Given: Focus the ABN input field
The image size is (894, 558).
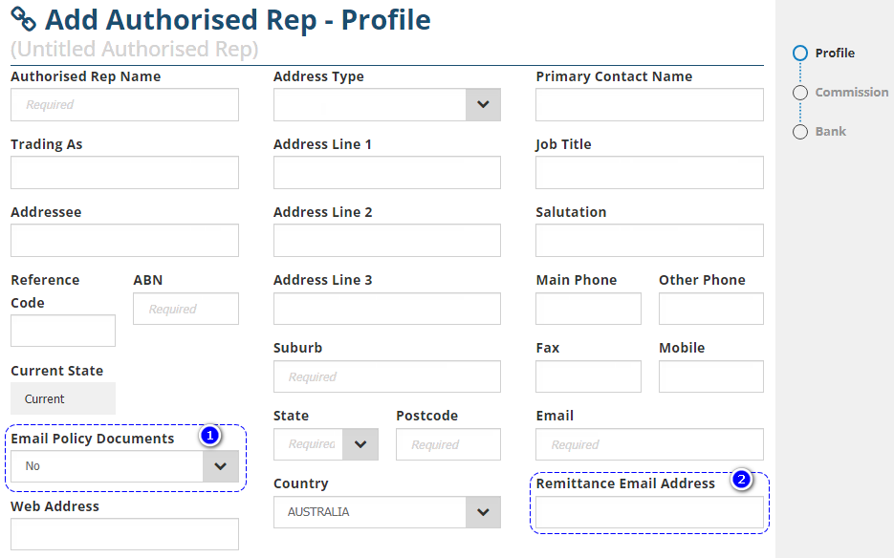Looking at the screenshot, I should pos(185,310).
